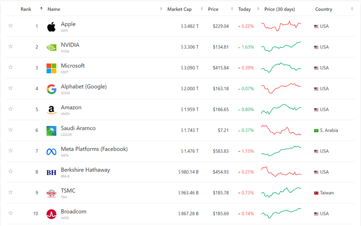361x226 pixels.
Task: Sort by Price column header
Action: 213,9
